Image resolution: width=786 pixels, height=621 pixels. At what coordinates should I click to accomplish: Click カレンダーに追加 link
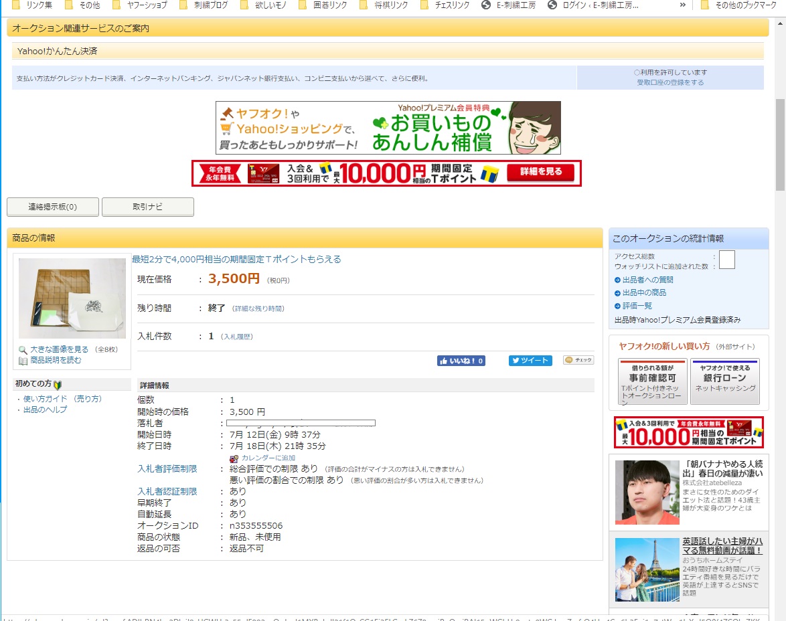tap(268, 458)
